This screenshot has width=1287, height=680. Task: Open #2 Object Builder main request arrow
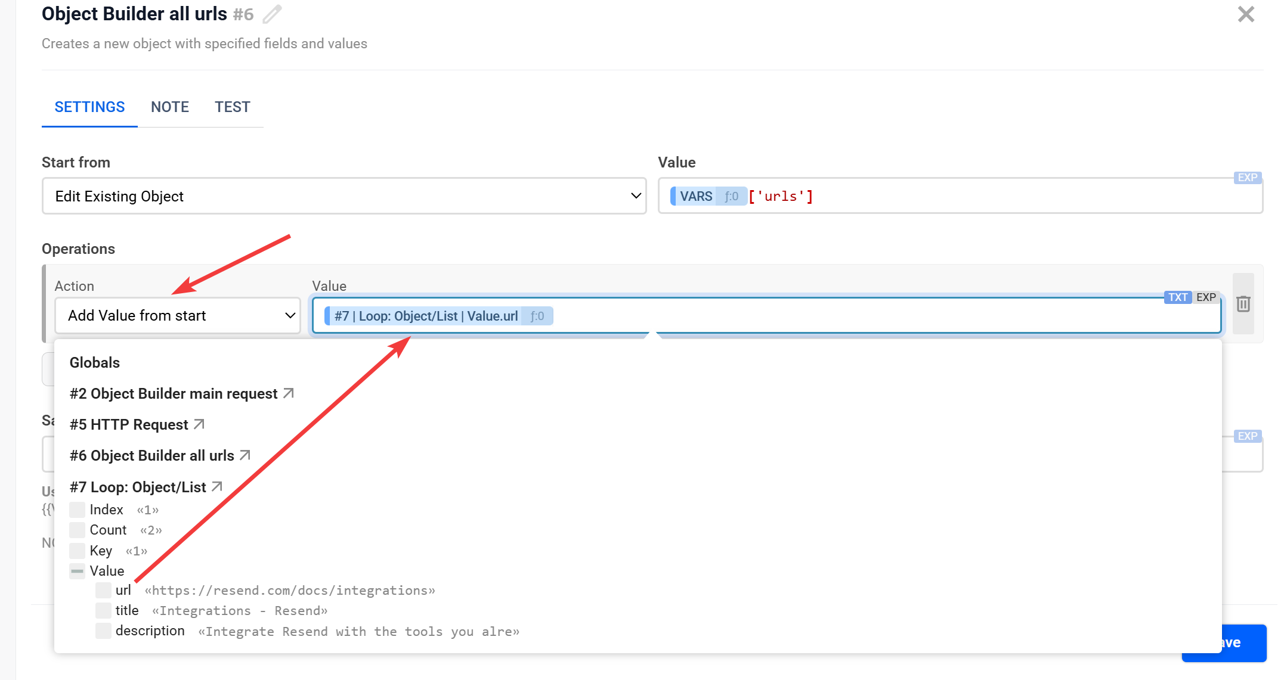tap(288, 393)
